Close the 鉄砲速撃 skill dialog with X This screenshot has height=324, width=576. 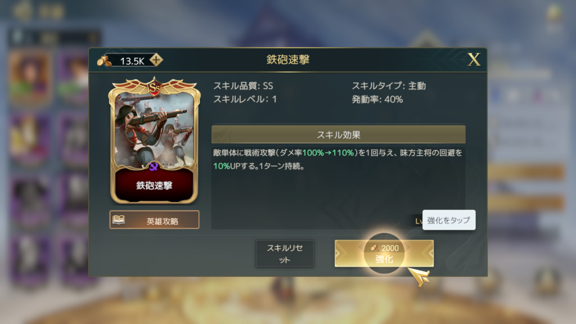click(474, 59)
